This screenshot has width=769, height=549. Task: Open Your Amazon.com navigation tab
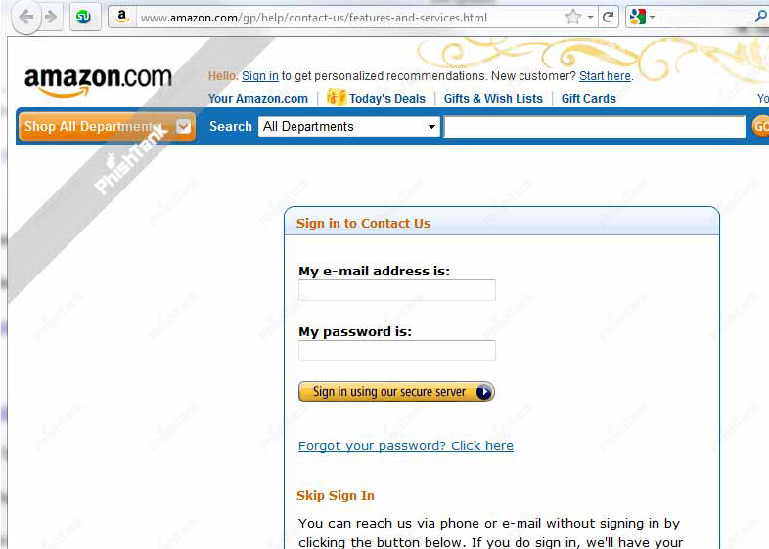pos(258,99)
